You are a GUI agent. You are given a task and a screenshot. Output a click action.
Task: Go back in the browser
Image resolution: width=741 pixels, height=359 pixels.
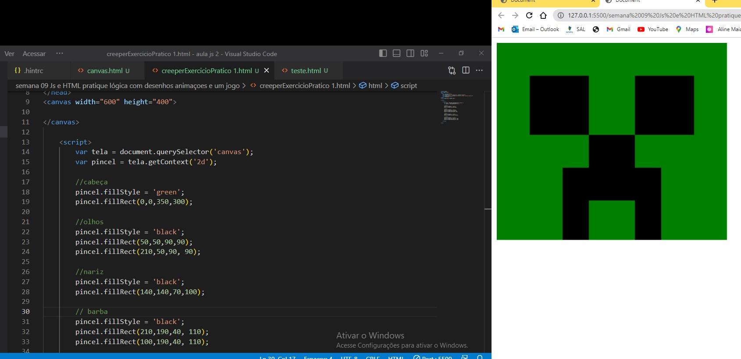click(501, 15)
